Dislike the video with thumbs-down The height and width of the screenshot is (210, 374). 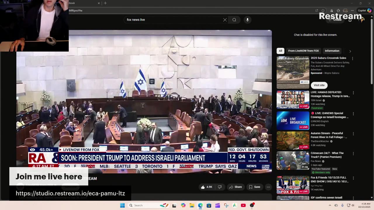[x=220, y=187]
